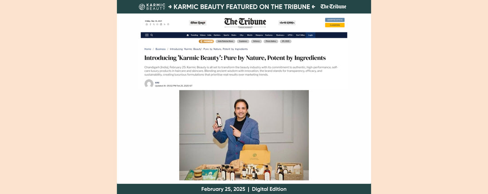Click the Instagram social icon

(161, 24)
